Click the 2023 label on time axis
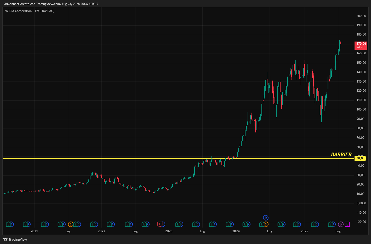 coord(169,231)
